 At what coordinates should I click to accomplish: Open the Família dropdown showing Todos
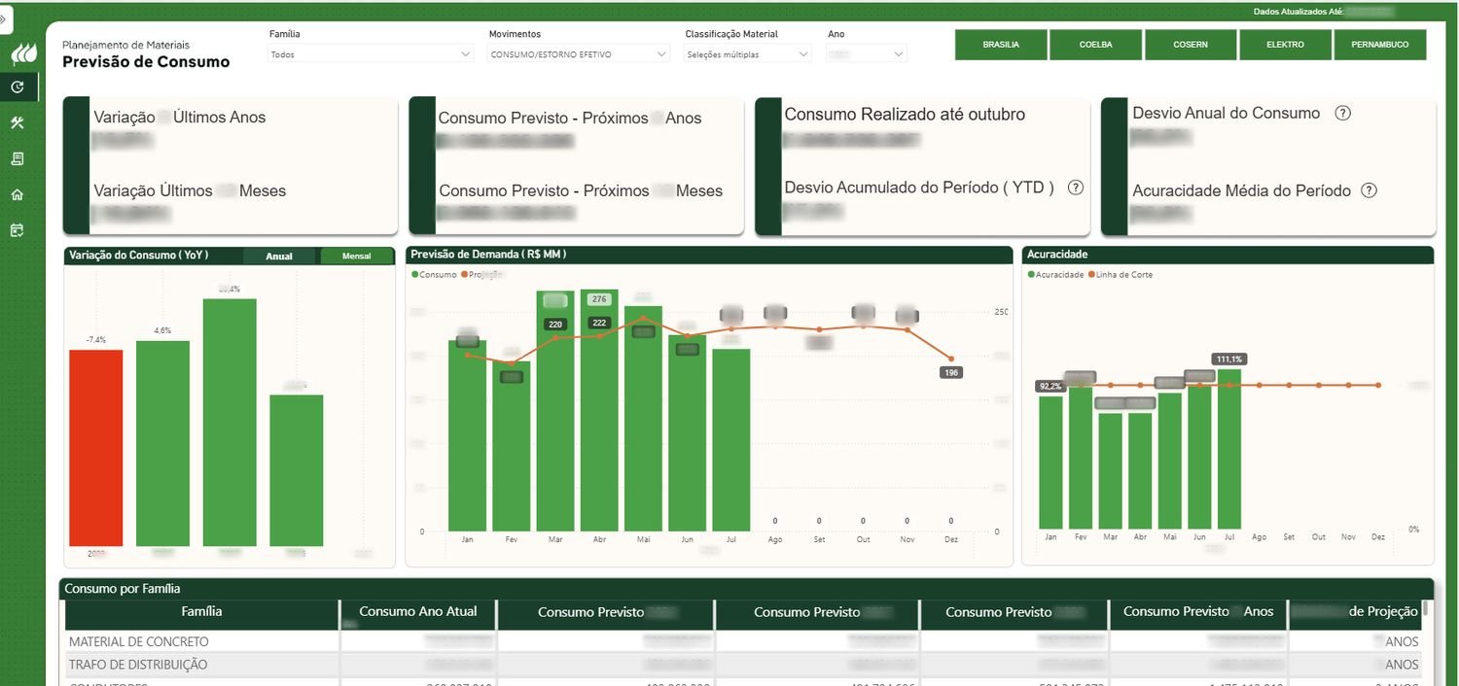(371, 54)
